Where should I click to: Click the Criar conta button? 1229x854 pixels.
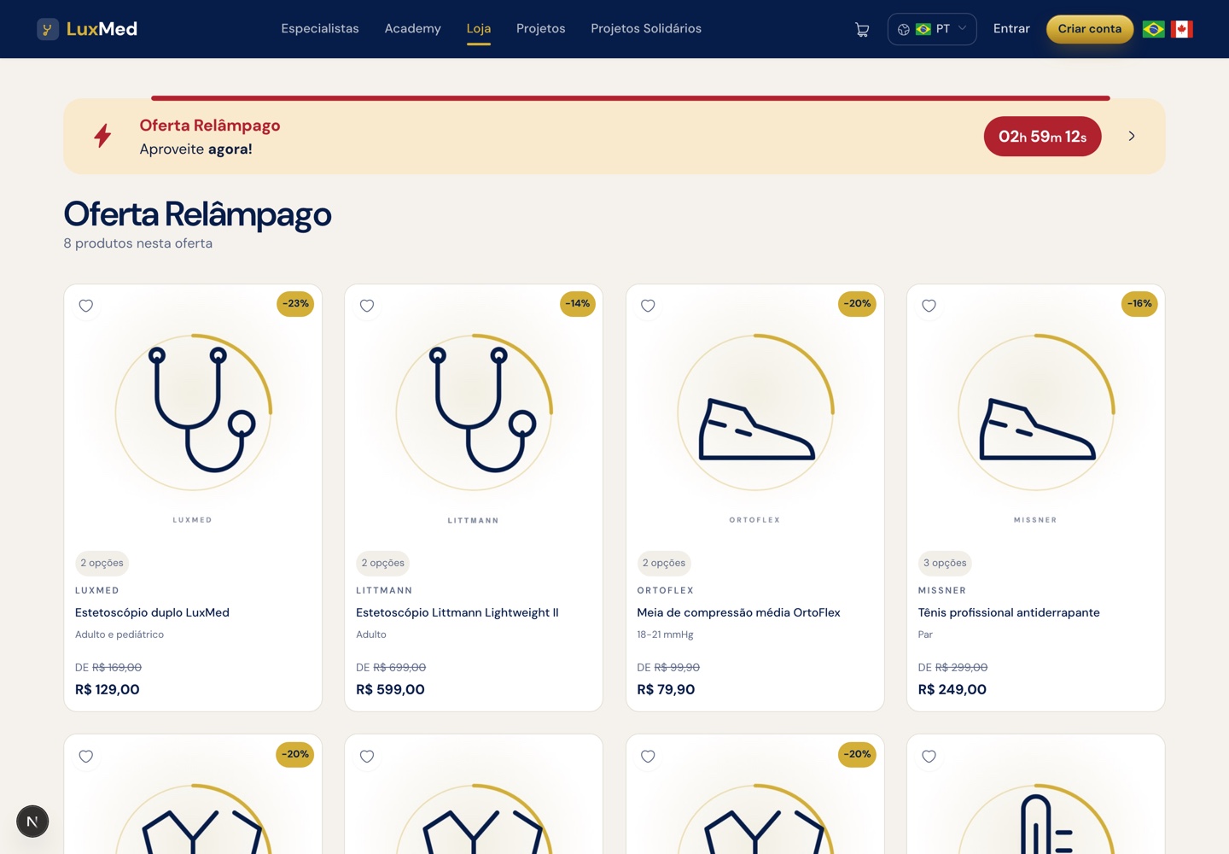[1090, 29]
